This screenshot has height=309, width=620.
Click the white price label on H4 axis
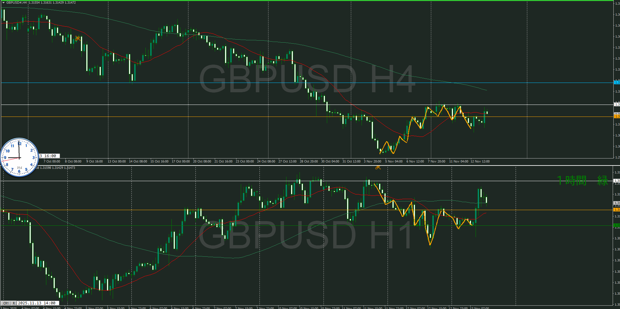(x=617, y=105)
